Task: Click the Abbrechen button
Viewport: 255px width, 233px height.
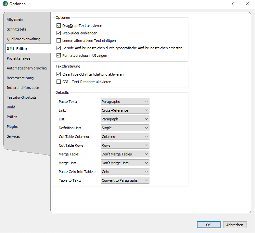Action: [x=235, y=225]
